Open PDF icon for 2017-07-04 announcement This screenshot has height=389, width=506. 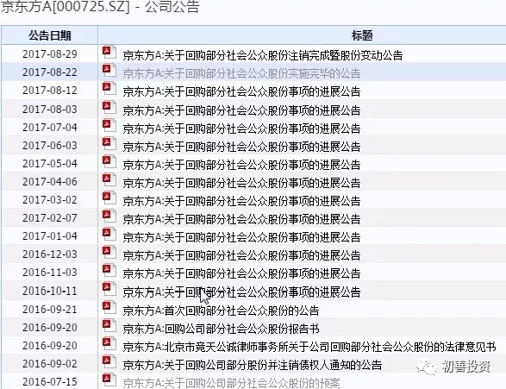pos(109,125)
